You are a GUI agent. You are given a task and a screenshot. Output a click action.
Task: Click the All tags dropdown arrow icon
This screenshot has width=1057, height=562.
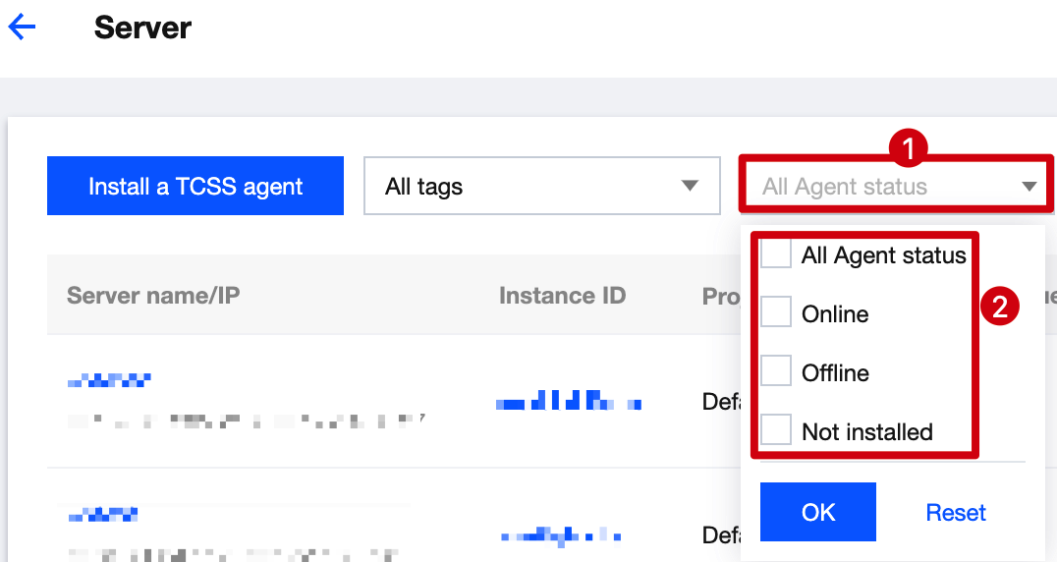690,186
